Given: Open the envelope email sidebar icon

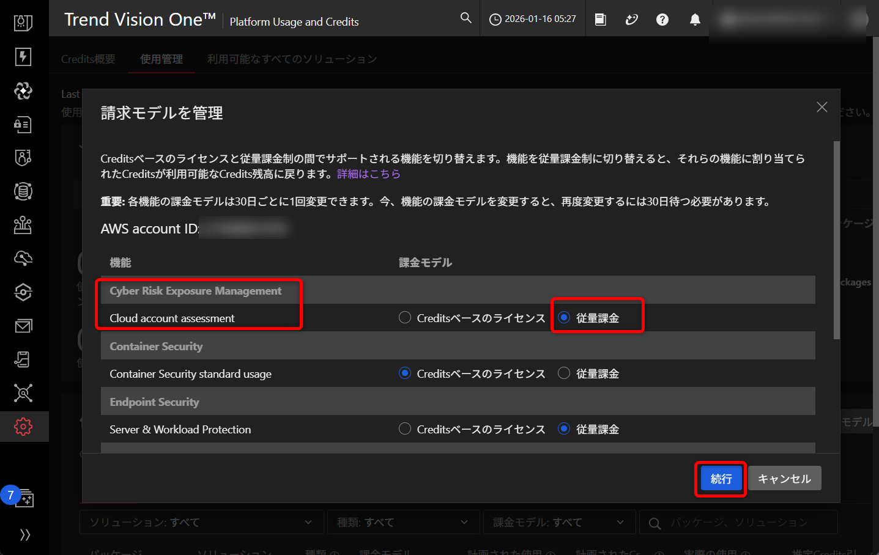Looking at the screenshot, I should 23,326.
